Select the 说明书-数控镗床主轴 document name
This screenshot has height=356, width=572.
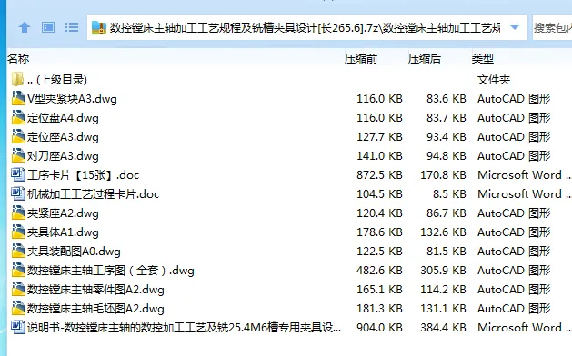pos(185,328)
